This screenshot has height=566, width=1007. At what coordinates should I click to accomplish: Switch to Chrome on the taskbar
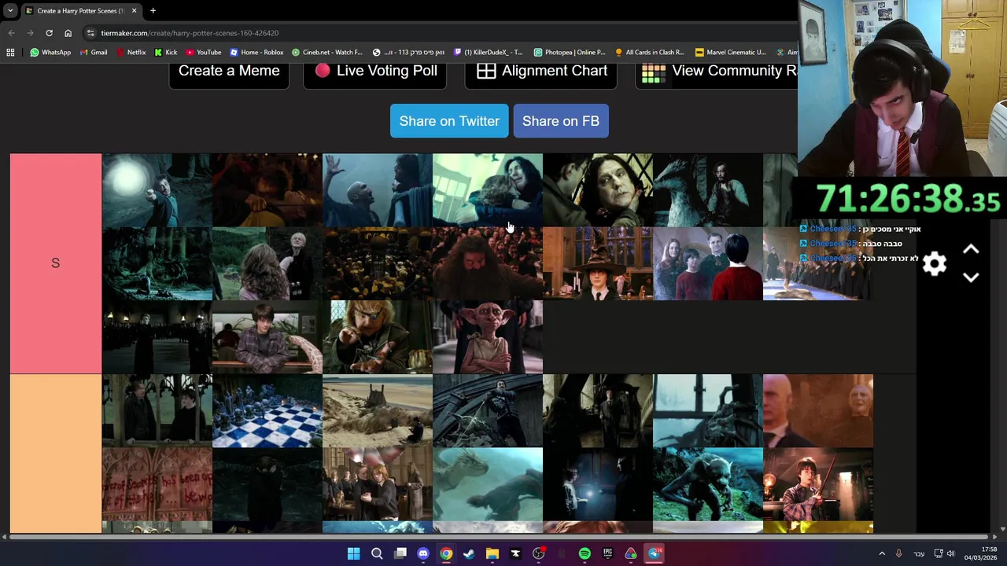[x=446, y=553]
